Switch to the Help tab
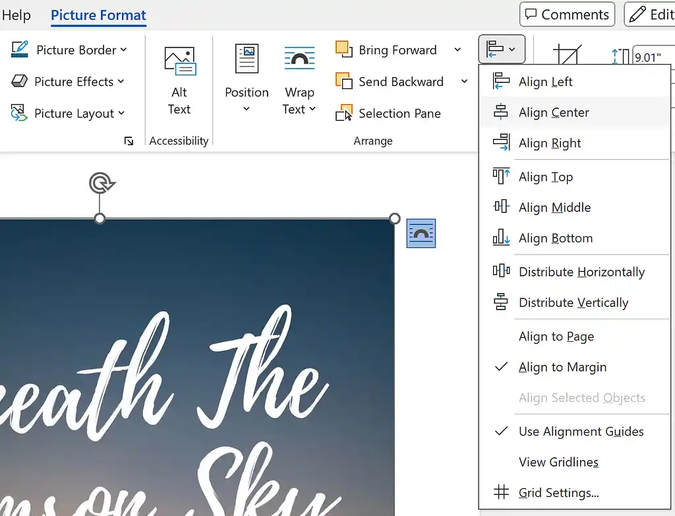The height and width of the screenshot is (516, 675). pos(16,15)
